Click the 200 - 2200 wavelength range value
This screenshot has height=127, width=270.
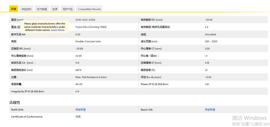tap(211, 41)
